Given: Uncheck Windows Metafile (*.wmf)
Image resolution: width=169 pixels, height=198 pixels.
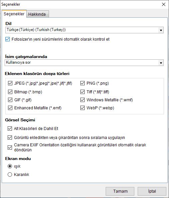Looking at the screenshot, I should pos(82,100).
